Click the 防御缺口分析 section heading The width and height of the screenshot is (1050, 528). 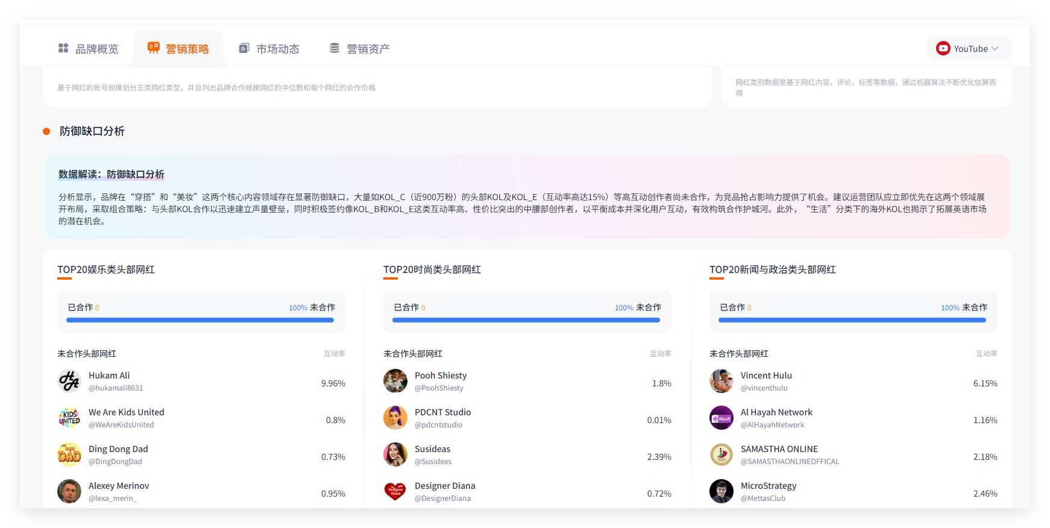pos(92,131)
